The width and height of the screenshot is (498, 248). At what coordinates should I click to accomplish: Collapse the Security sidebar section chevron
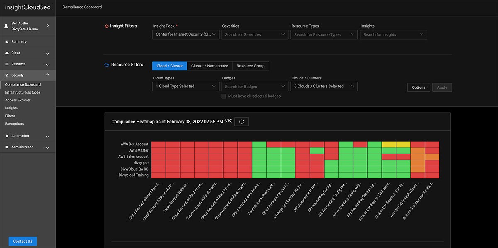click(x=48, y=75)
